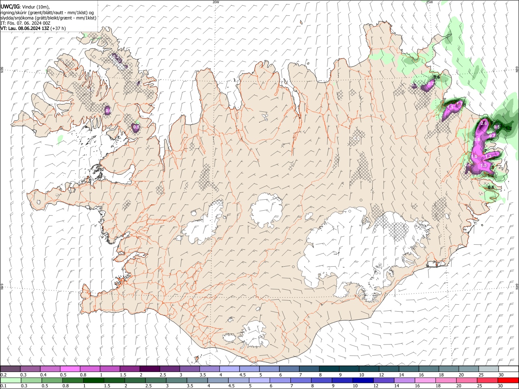Click the 'slydda/snjókoma' legend description line
Image resolution: width=519 pixels, height=389 pixels.
click(48, 18)
